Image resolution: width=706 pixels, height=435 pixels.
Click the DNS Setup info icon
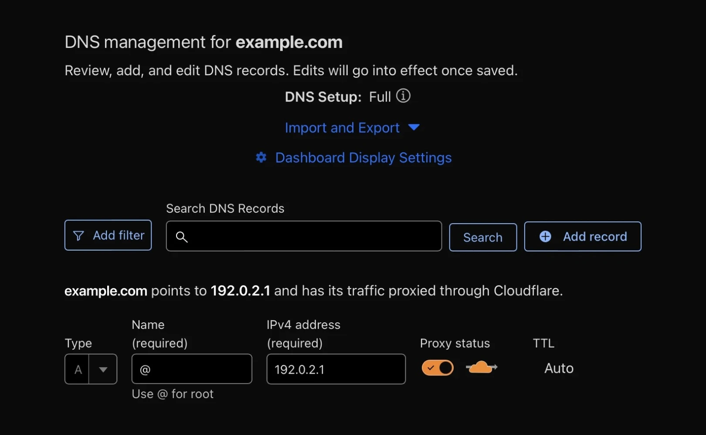[x=403, y=96]
